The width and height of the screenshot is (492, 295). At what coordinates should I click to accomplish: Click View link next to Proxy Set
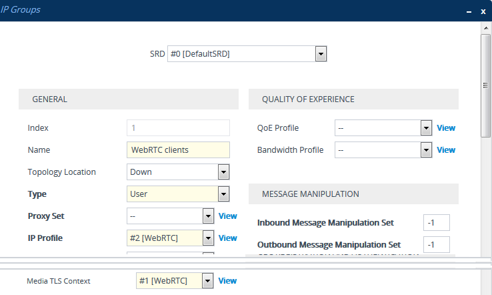pyautogui.click(x=228, y=216)
